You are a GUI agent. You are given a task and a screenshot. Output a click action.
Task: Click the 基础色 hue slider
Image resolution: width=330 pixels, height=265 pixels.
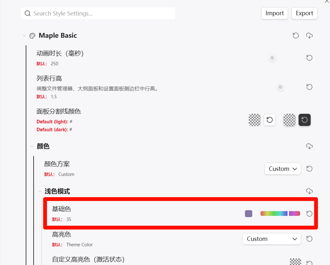280,214
